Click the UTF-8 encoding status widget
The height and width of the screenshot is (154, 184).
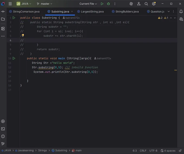coord(153,150)
